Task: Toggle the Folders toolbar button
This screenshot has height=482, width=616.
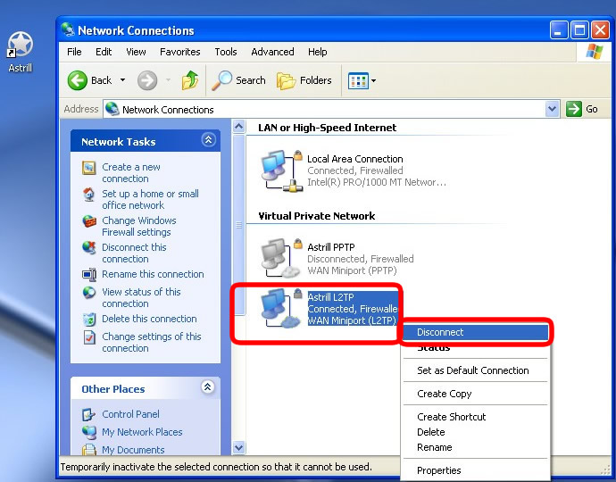Action: click(304, 80)
